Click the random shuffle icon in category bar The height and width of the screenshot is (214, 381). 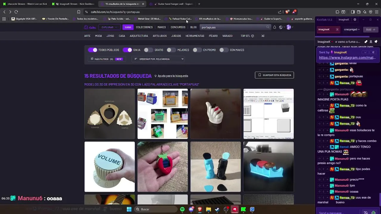[x=263, y=36]
